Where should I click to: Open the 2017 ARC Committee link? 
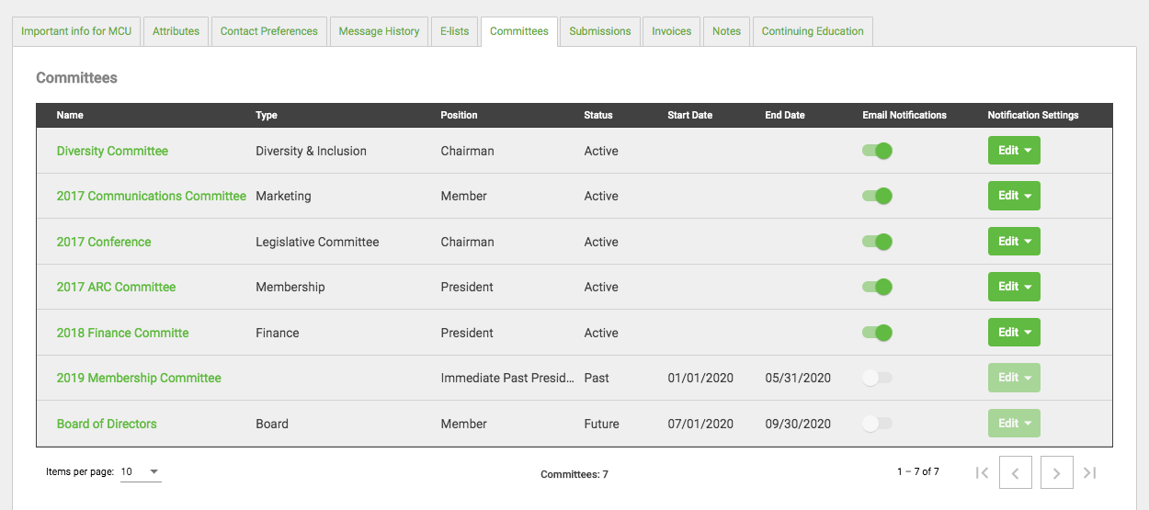point(116,287)
